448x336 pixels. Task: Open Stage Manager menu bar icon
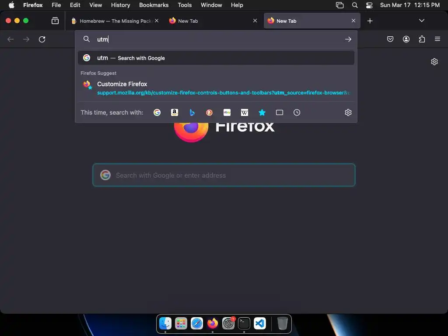(x=339, y=5)
